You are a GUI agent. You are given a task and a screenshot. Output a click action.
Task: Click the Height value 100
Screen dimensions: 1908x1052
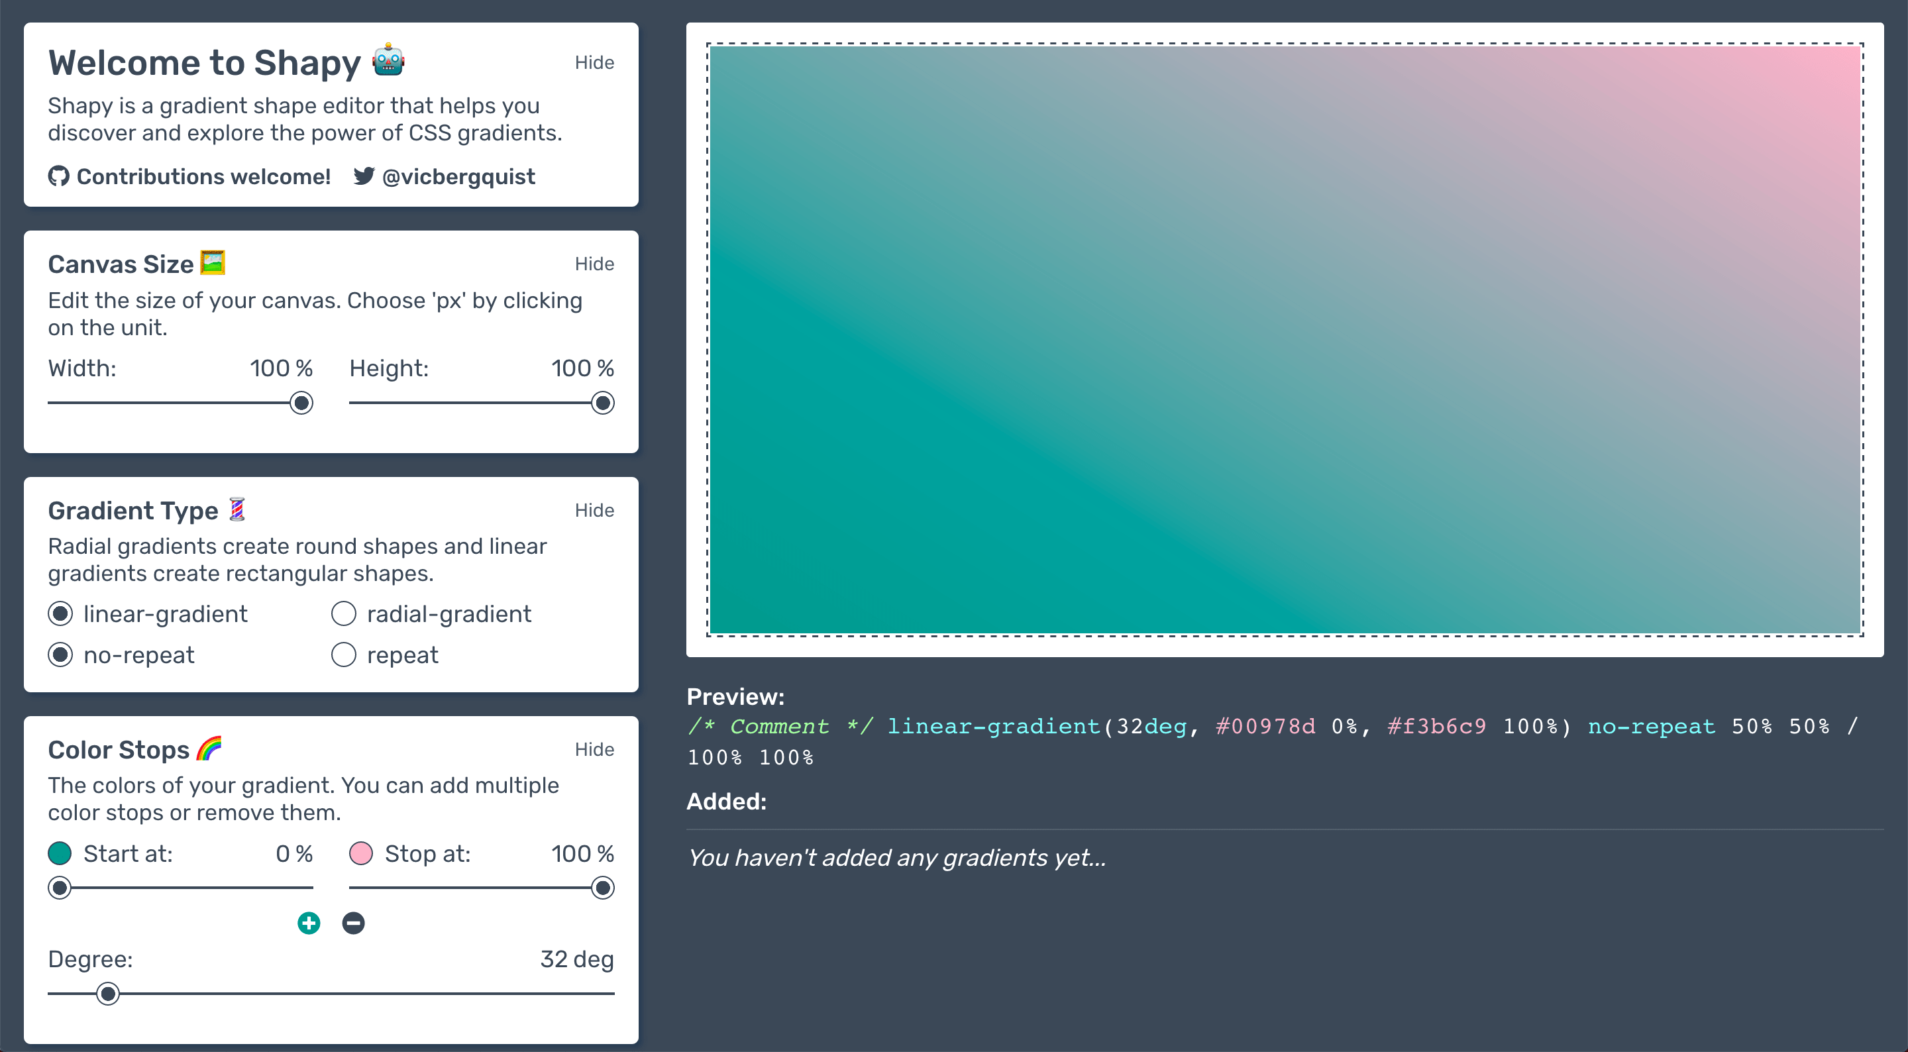click(x=571, y=368)
